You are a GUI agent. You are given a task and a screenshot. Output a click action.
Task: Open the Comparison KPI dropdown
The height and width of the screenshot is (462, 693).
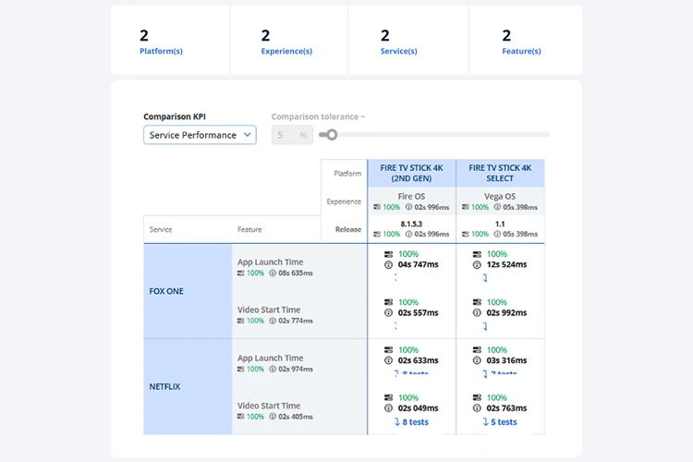tap(200, 135)
